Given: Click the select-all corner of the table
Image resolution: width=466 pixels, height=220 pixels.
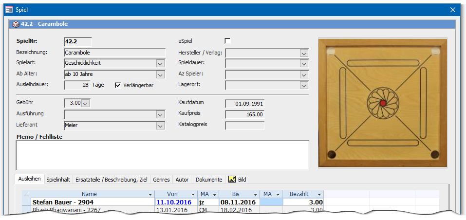Looking at the screenshot, I should [x=27, y=194].
